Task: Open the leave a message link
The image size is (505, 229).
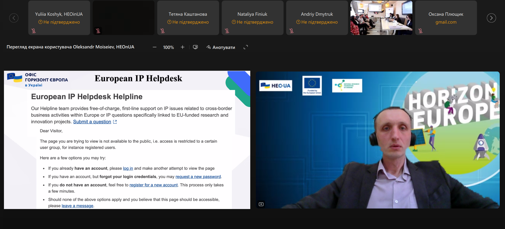Action: coord(77,206)
